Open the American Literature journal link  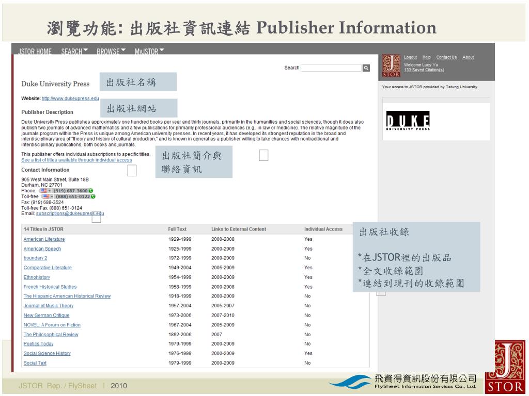[44, 239]
